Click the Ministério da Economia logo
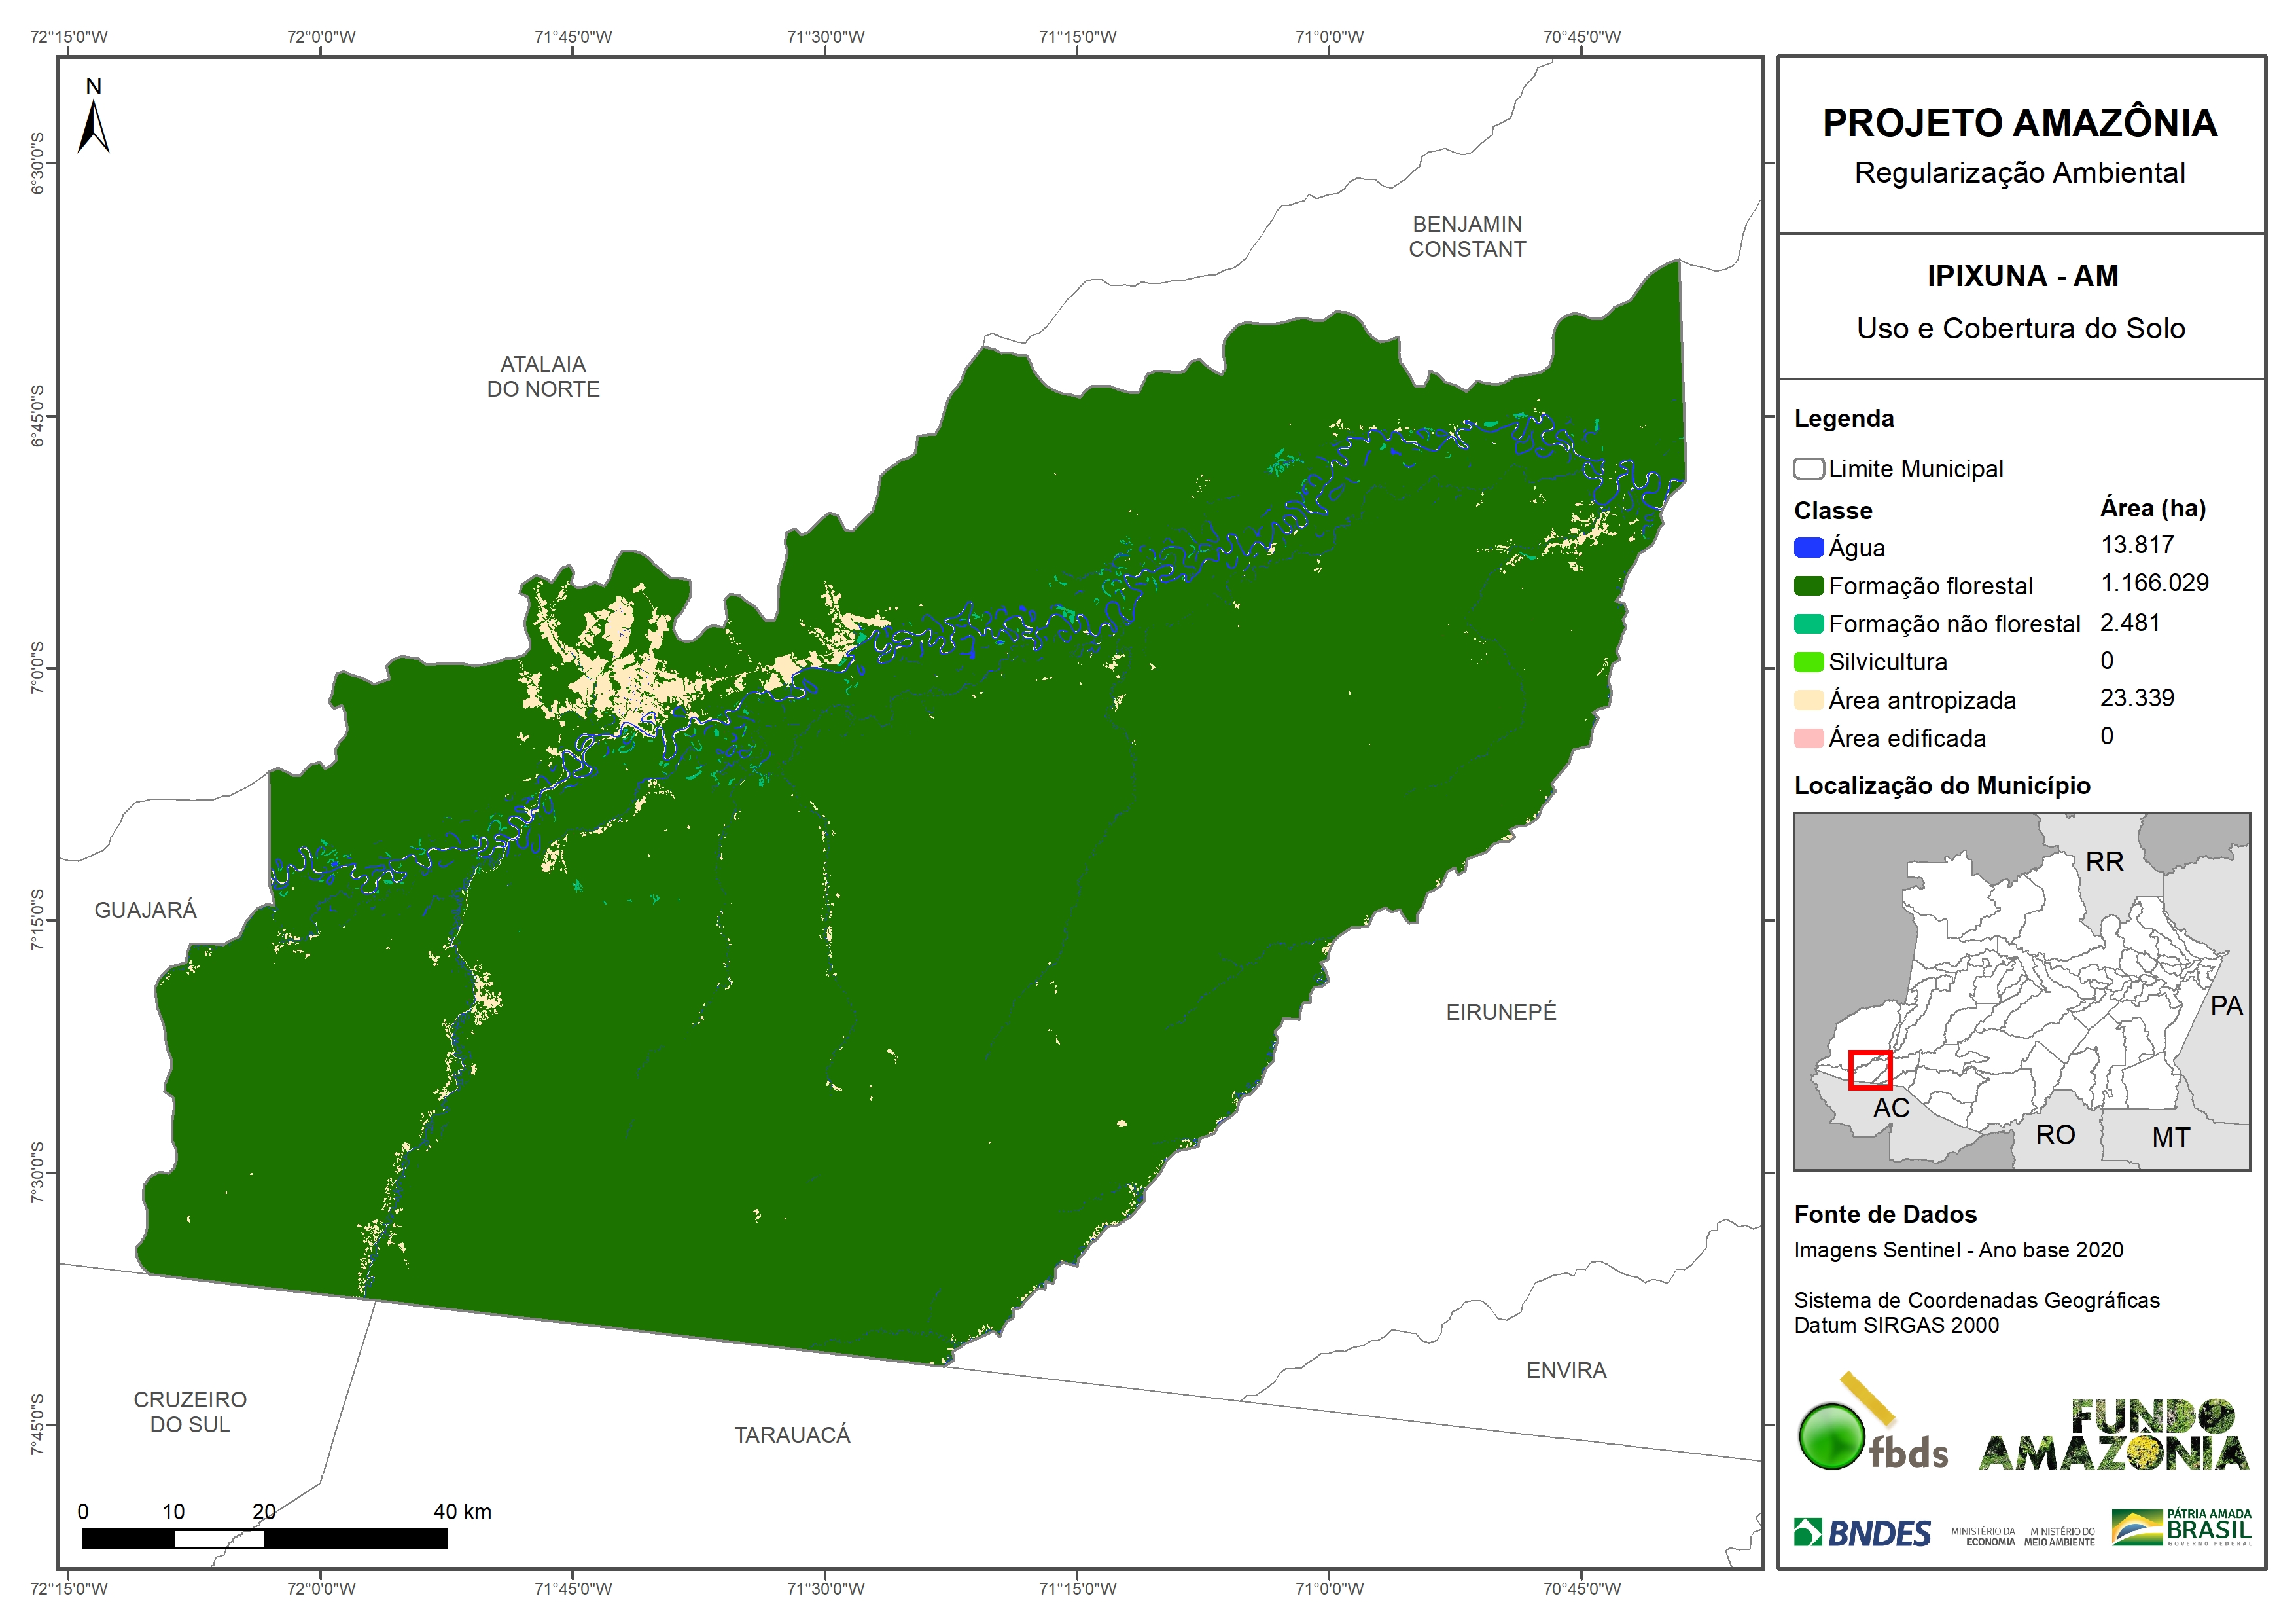Screen dimensions: 2296x1624 point(1983,1536)
